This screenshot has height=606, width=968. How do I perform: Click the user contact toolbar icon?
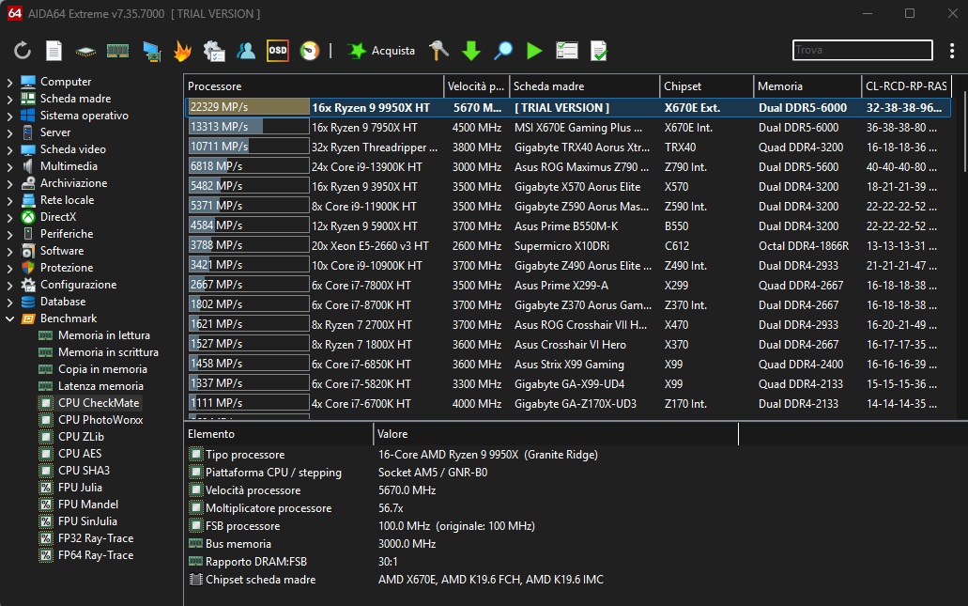point(246,51)
